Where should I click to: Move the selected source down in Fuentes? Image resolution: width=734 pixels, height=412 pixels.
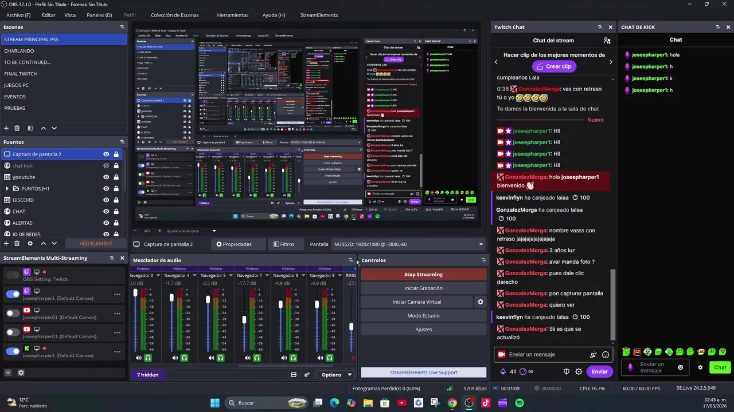click(x=54, y=243)
